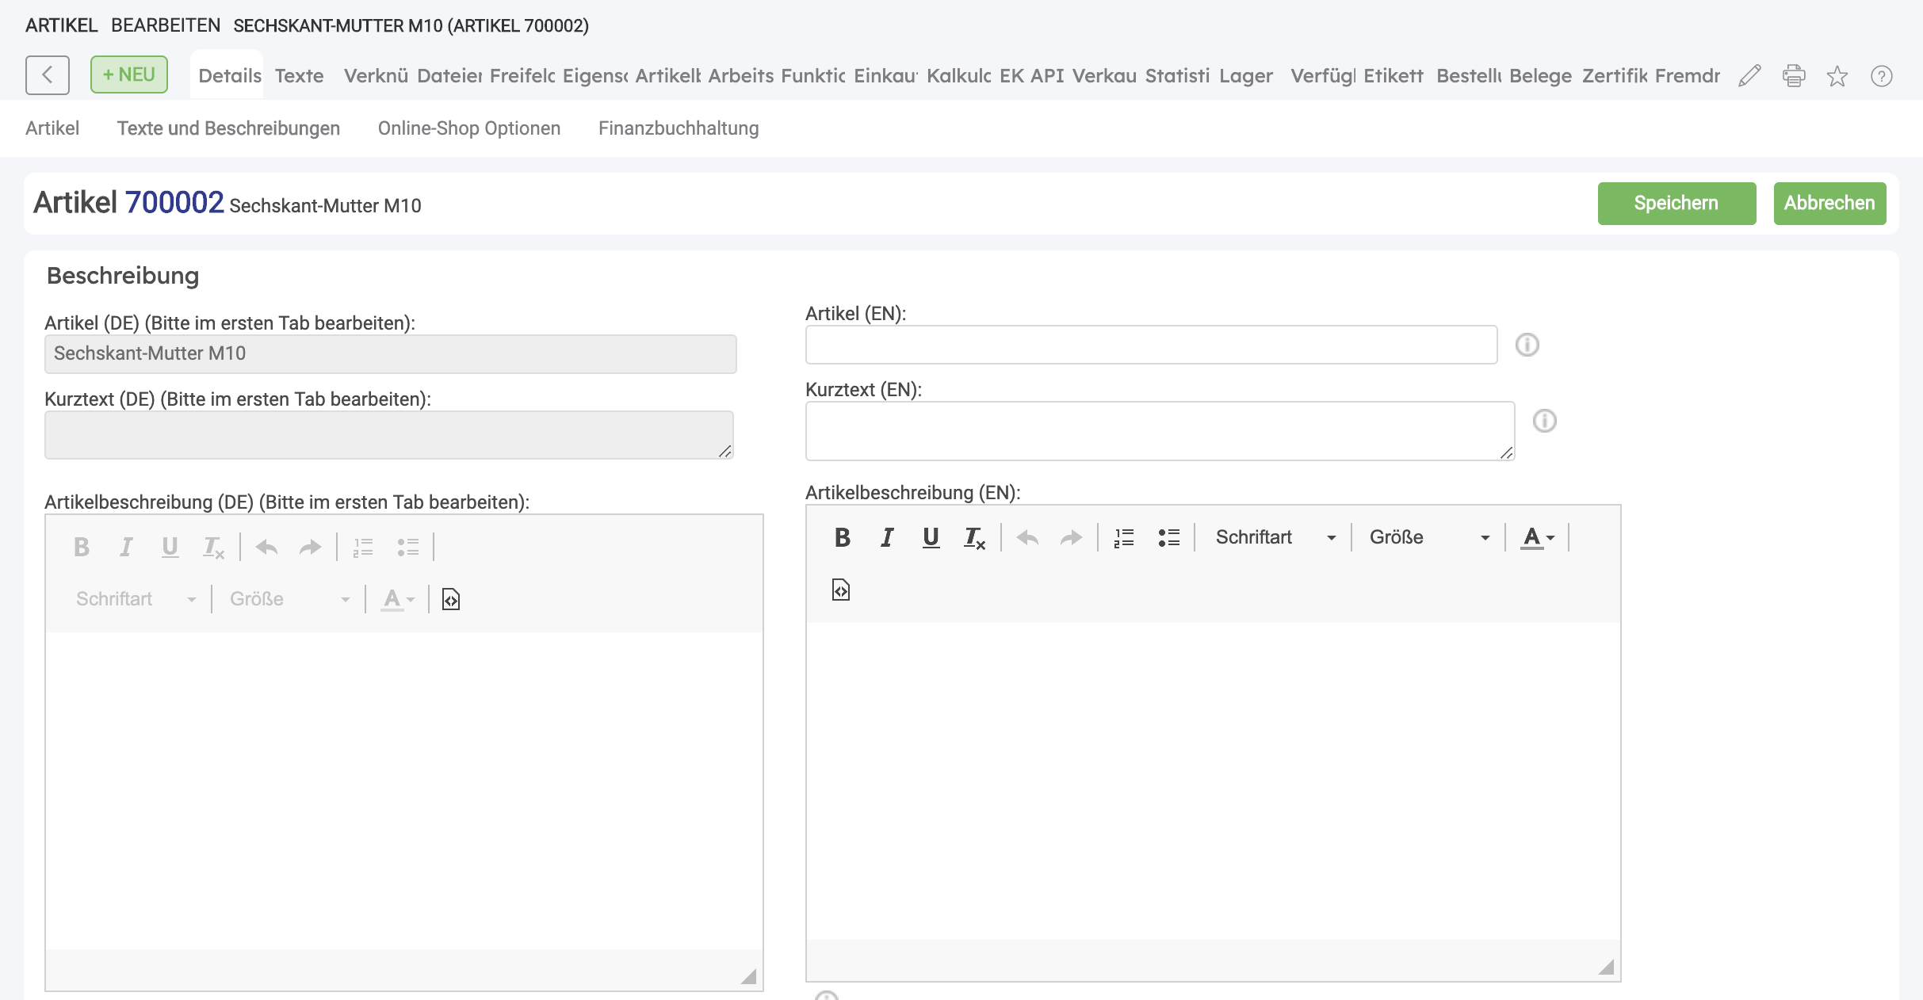Switch to the Lager tab
The image size is (1923, 1000).
(1245, 76)
